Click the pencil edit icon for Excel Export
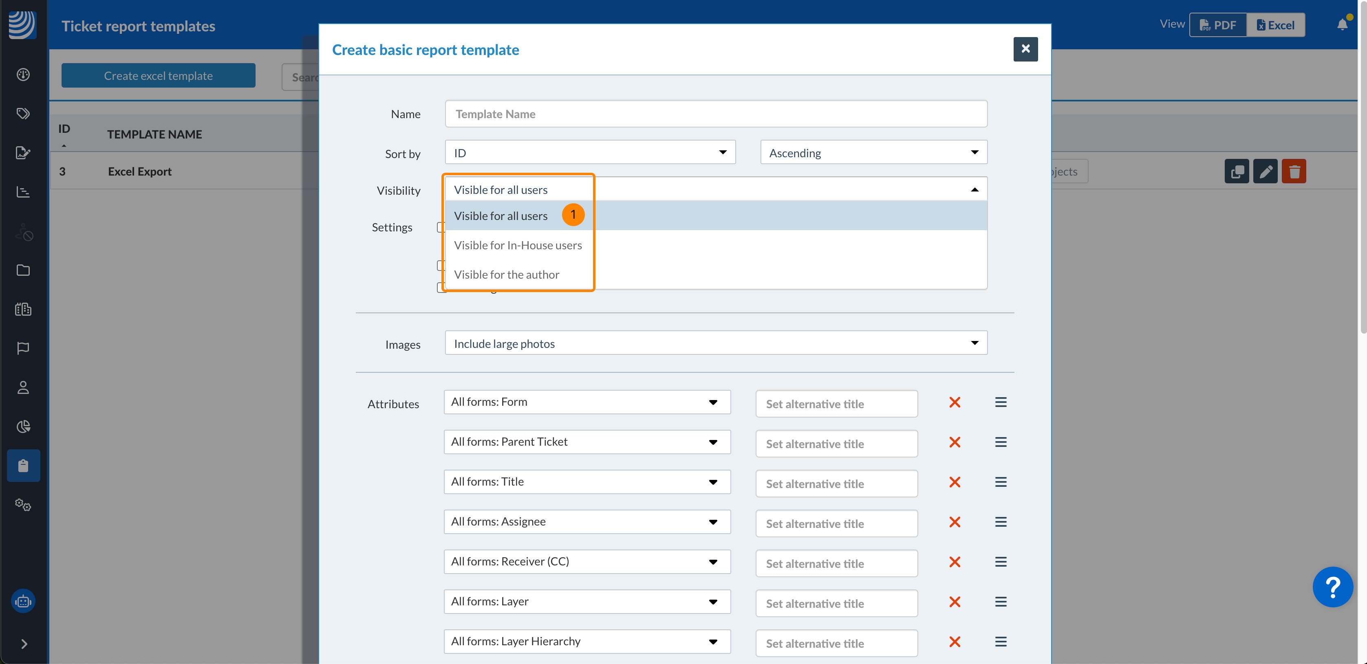This screenshot has height=664, width=1367. [1265, 171]
